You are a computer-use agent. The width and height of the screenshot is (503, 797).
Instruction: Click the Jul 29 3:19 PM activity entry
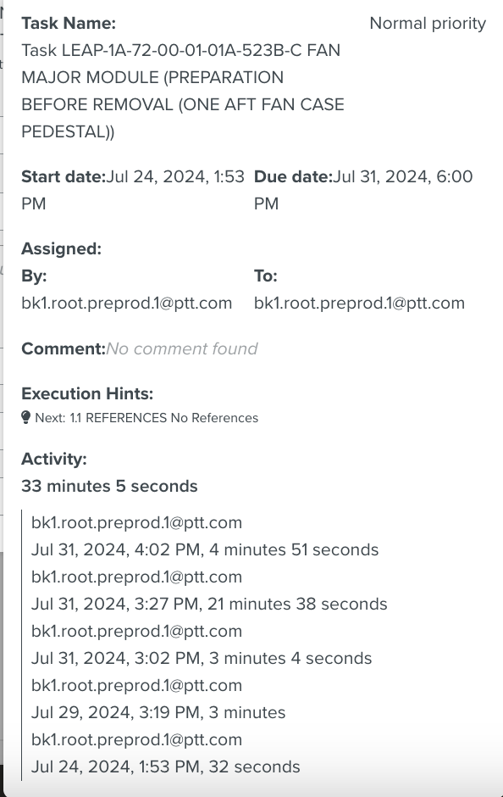pos(158,712)
